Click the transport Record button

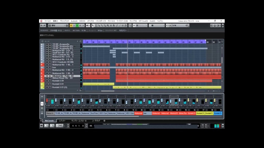point(46,126)
